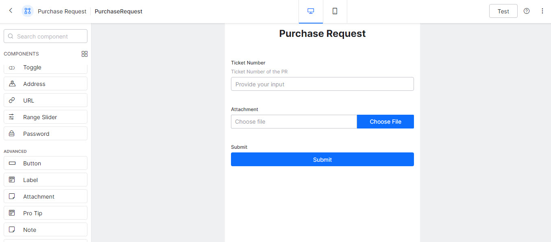The image size is (551, 242).
Task: Click the grid view icon beside COMPONENTS
Action: pyautogui.click(x=84, y=54)
